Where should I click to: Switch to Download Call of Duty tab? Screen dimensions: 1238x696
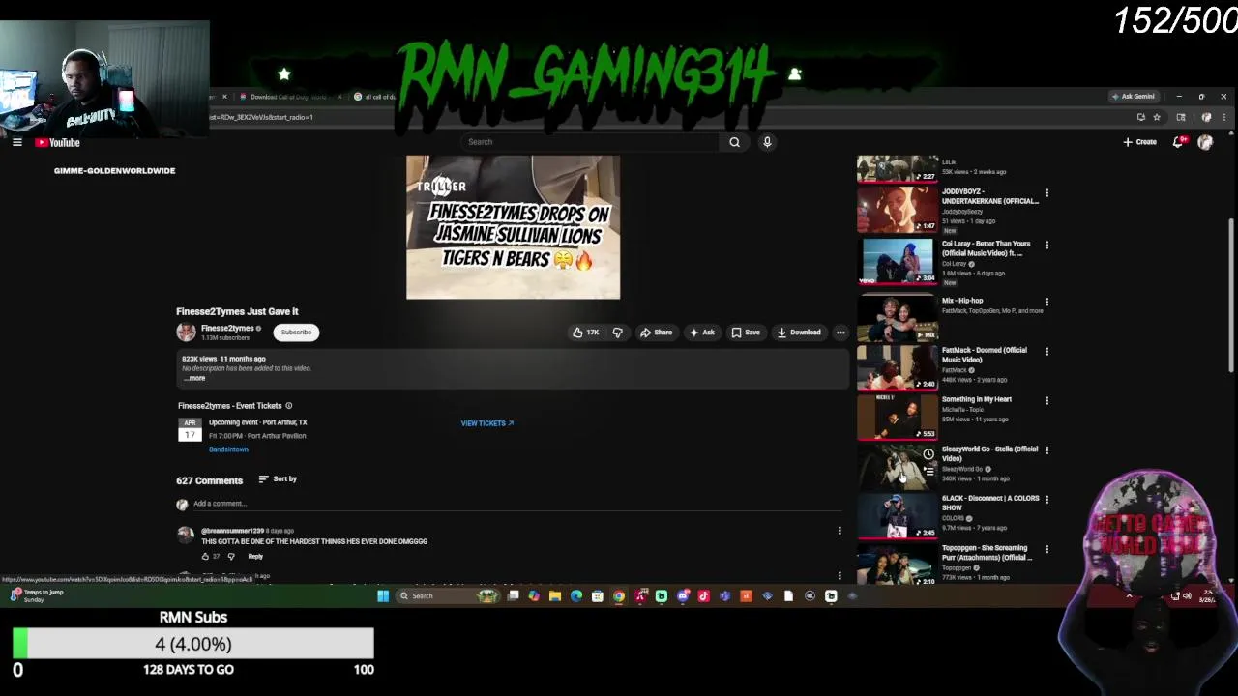pos(288,97)
